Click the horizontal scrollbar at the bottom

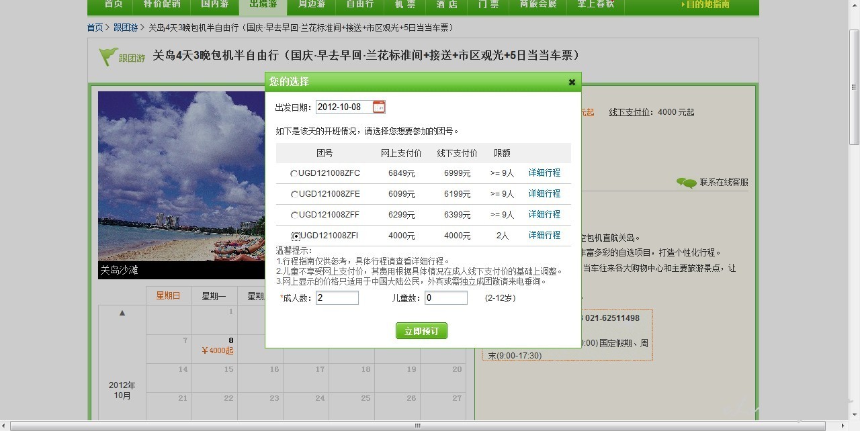coord(417,426)
